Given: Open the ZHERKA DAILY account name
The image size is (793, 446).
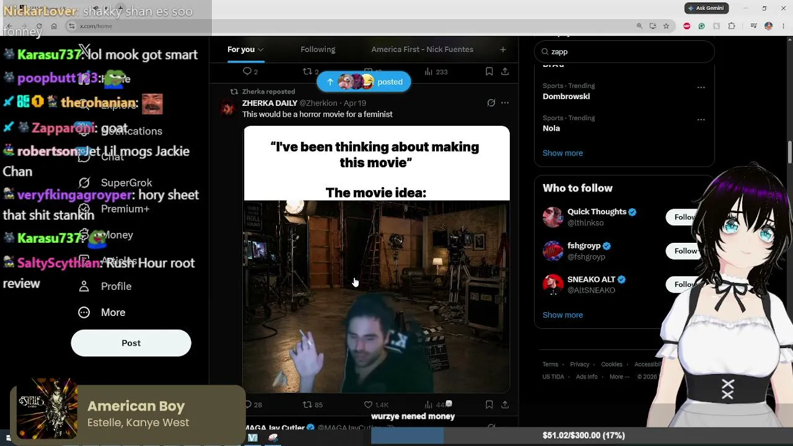Looking at the screenshot, I should pos(269,103).
